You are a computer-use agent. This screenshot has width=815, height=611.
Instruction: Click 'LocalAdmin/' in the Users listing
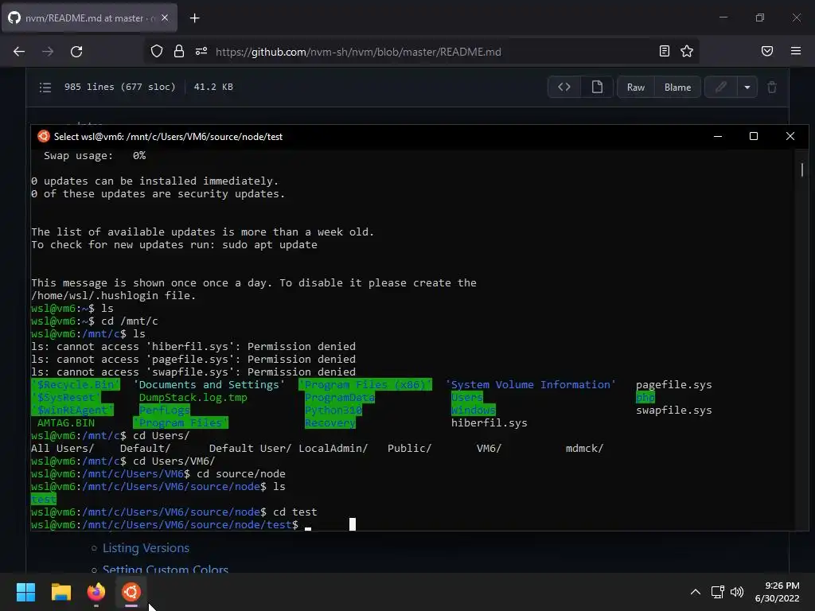click(333, 449)
